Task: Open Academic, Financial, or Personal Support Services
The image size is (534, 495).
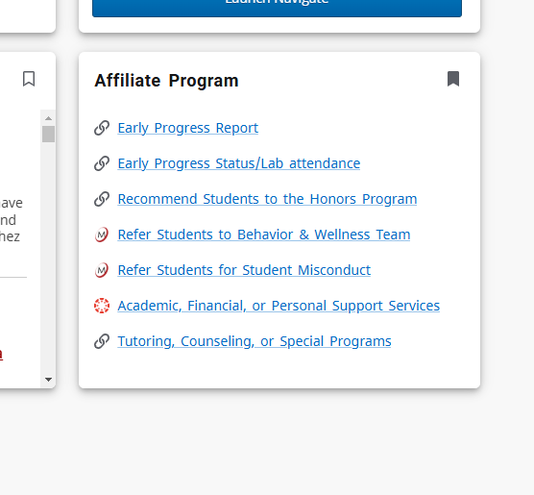Action: [279, 306]
